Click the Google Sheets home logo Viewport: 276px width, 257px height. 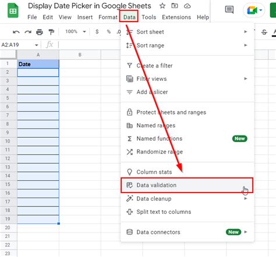point(13,11)
